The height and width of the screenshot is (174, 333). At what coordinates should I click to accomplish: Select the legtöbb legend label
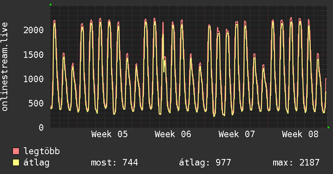coord(42,152)
